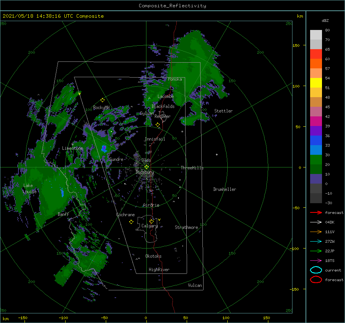Viewport: 345px width, 323px height.
Task: Click the Okotoks label on the map
Action: [153, 256]
